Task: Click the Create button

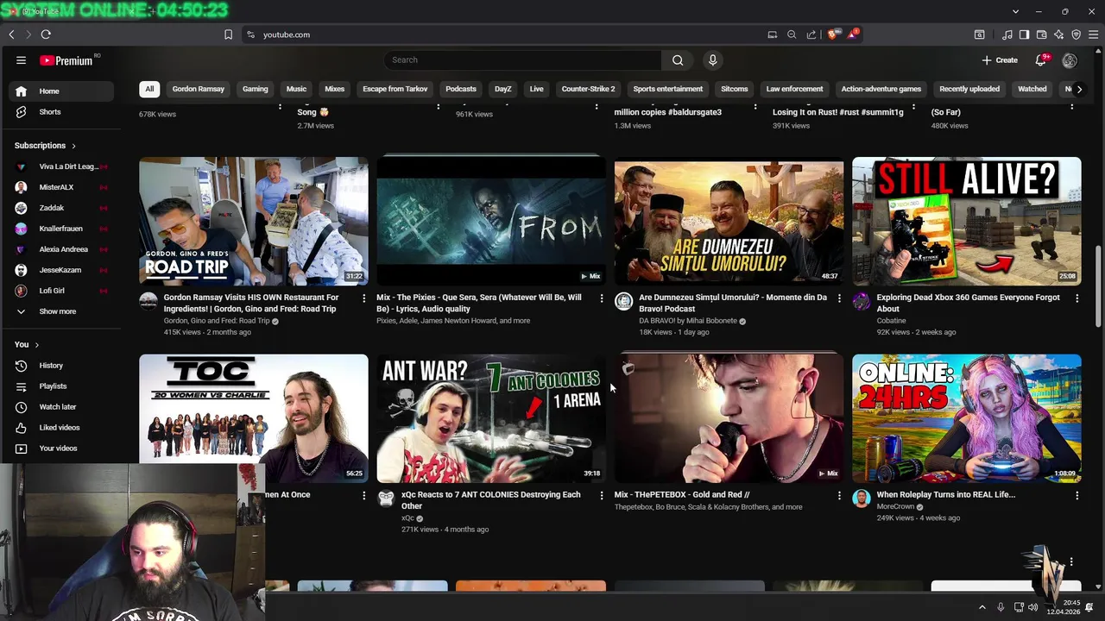Action: point(1000,60)
